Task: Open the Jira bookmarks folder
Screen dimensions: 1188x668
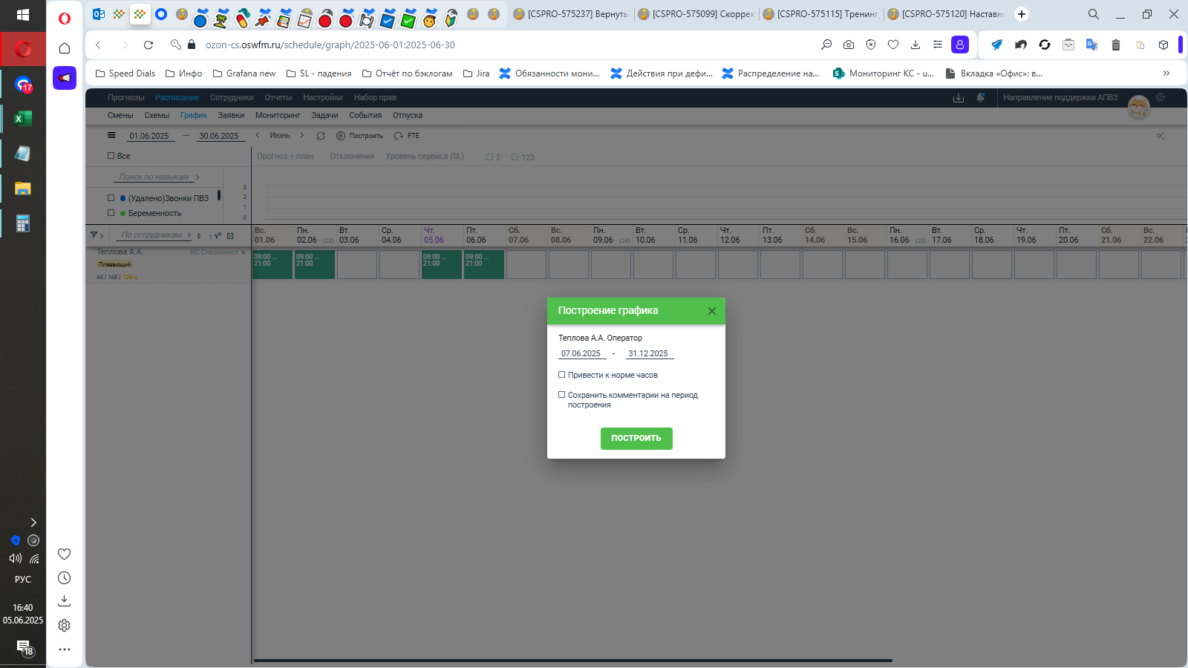Action: [x=476, y=73]
